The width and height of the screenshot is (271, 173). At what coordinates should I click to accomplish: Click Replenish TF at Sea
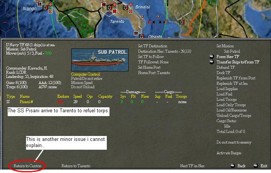232,83
